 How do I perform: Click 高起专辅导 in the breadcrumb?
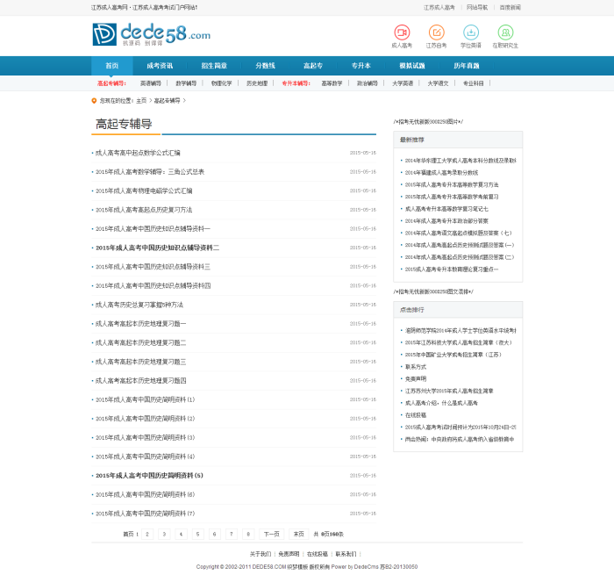click(x=168, y=101)
